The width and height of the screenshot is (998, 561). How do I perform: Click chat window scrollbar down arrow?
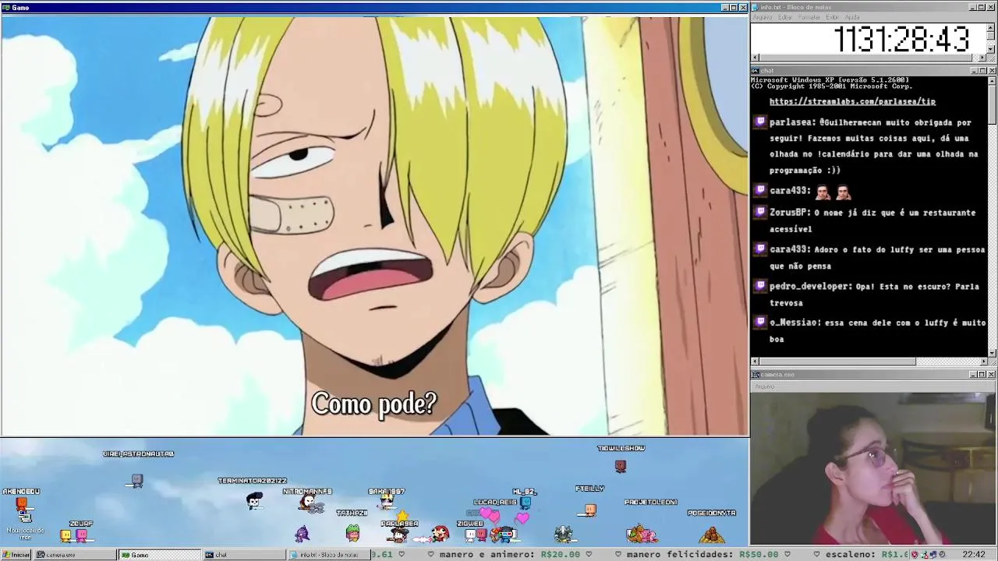[x=992, y=353]
